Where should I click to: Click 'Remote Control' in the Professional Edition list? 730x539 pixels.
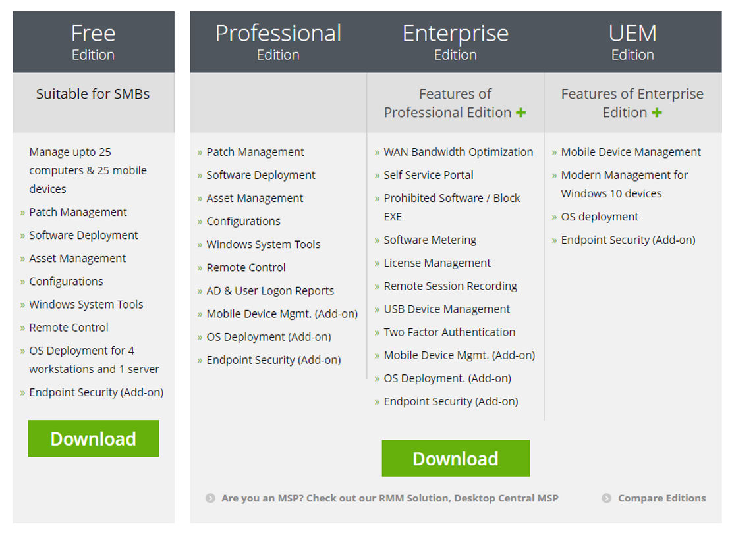point(246,267)
